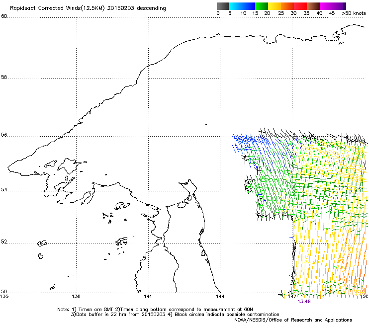The height and width of the screenshot is (323, 368).
Task: Click the longitude label '147'
Action: [x=292, y=297]
